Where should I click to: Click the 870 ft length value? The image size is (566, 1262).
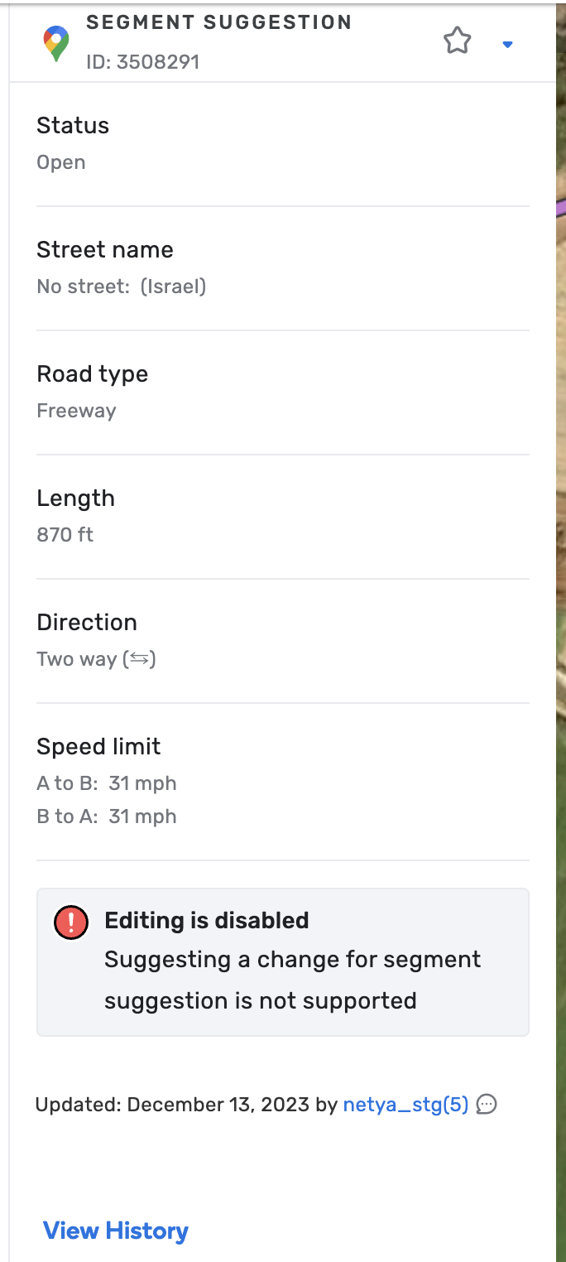point(65,535)
